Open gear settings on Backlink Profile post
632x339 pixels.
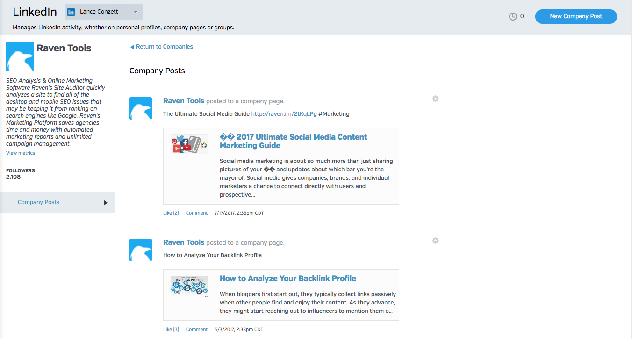point(435,240)
